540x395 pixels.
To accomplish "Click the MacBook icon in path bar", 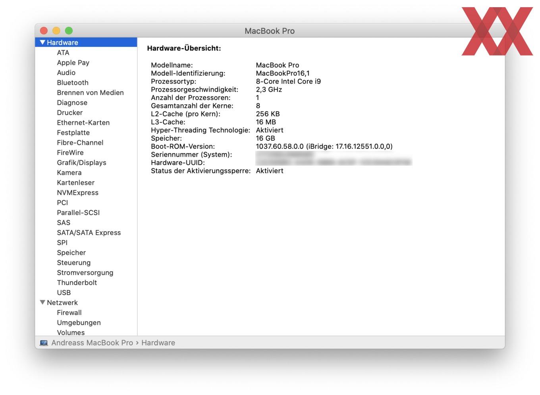I will click(44, 343).
